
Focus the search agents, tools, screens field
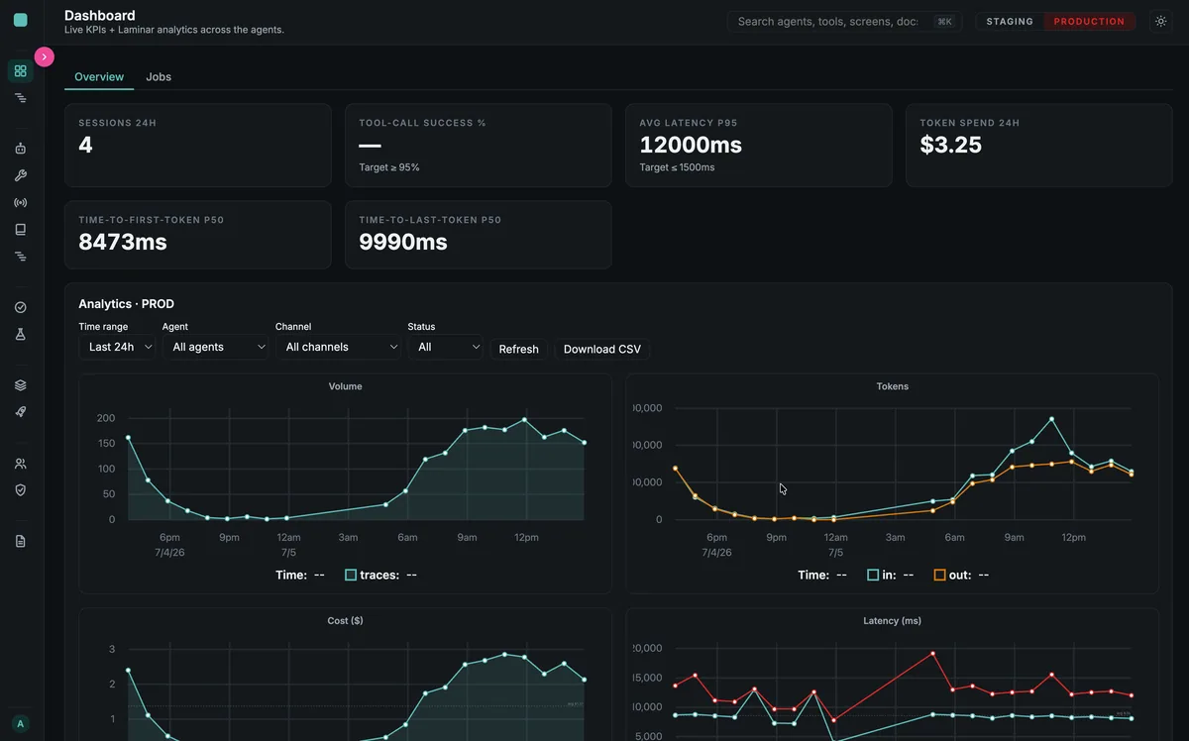[x=844, y=21]
